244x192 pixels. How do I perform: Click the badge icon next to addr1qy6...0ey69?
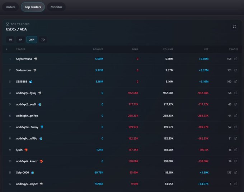(41, 184)
